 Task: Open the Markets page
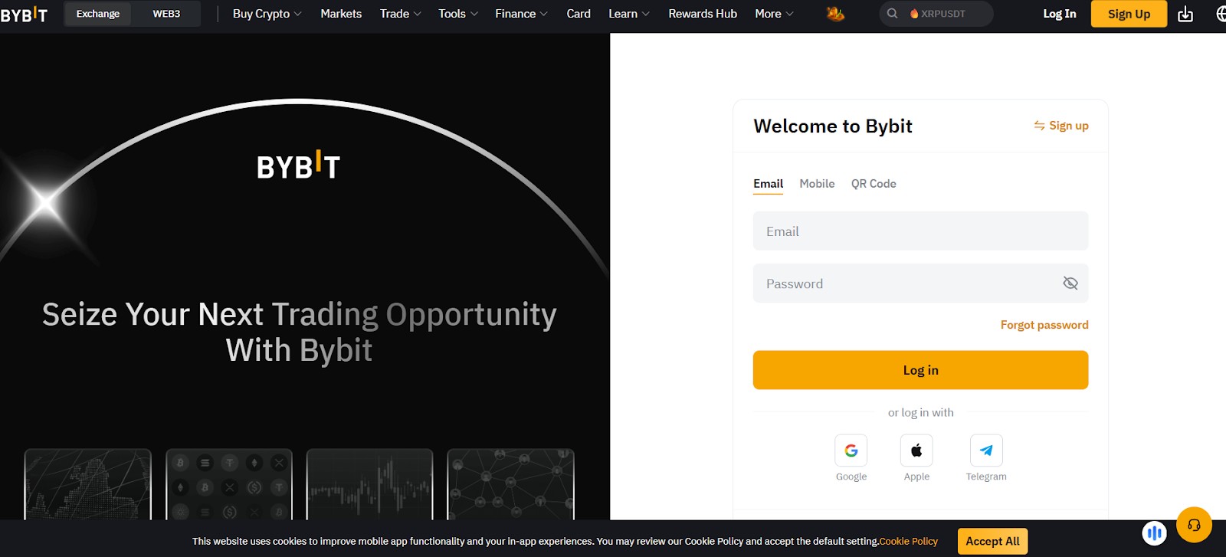341,14
